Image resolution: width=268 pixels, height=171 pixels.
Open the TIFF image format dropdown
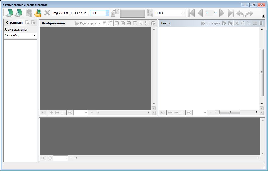pos(107,13)
